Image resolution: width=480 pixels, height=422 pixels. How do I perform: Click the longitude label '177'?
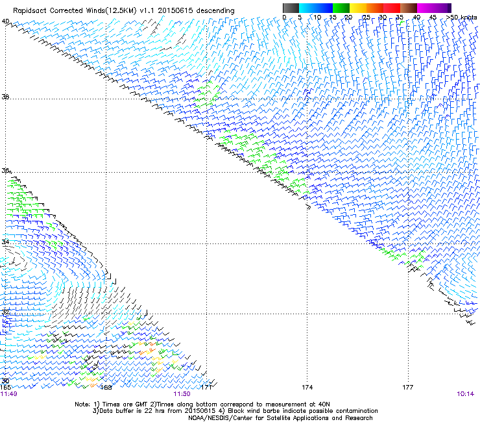(408, 388)
